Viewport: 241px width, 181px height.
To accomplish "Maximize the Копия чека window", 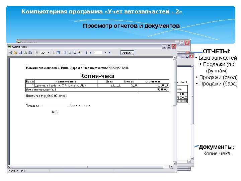I will (169, 47).
